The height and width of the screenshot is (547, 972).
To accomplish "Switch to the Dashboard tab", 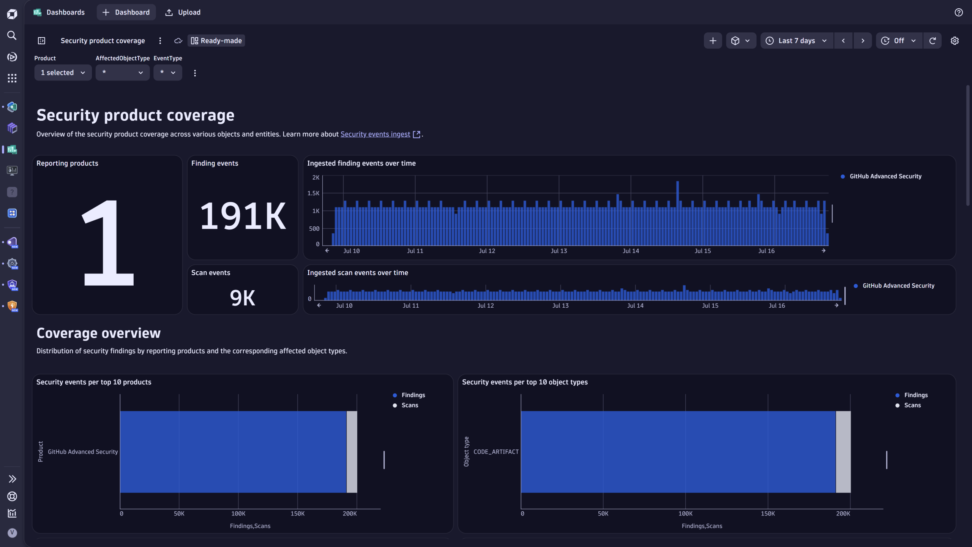I will [x=126, y=12].
